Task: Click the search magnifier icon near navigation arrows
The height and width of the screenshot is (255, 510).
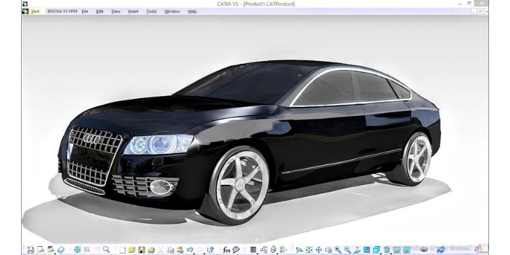Action: point(106,249)
